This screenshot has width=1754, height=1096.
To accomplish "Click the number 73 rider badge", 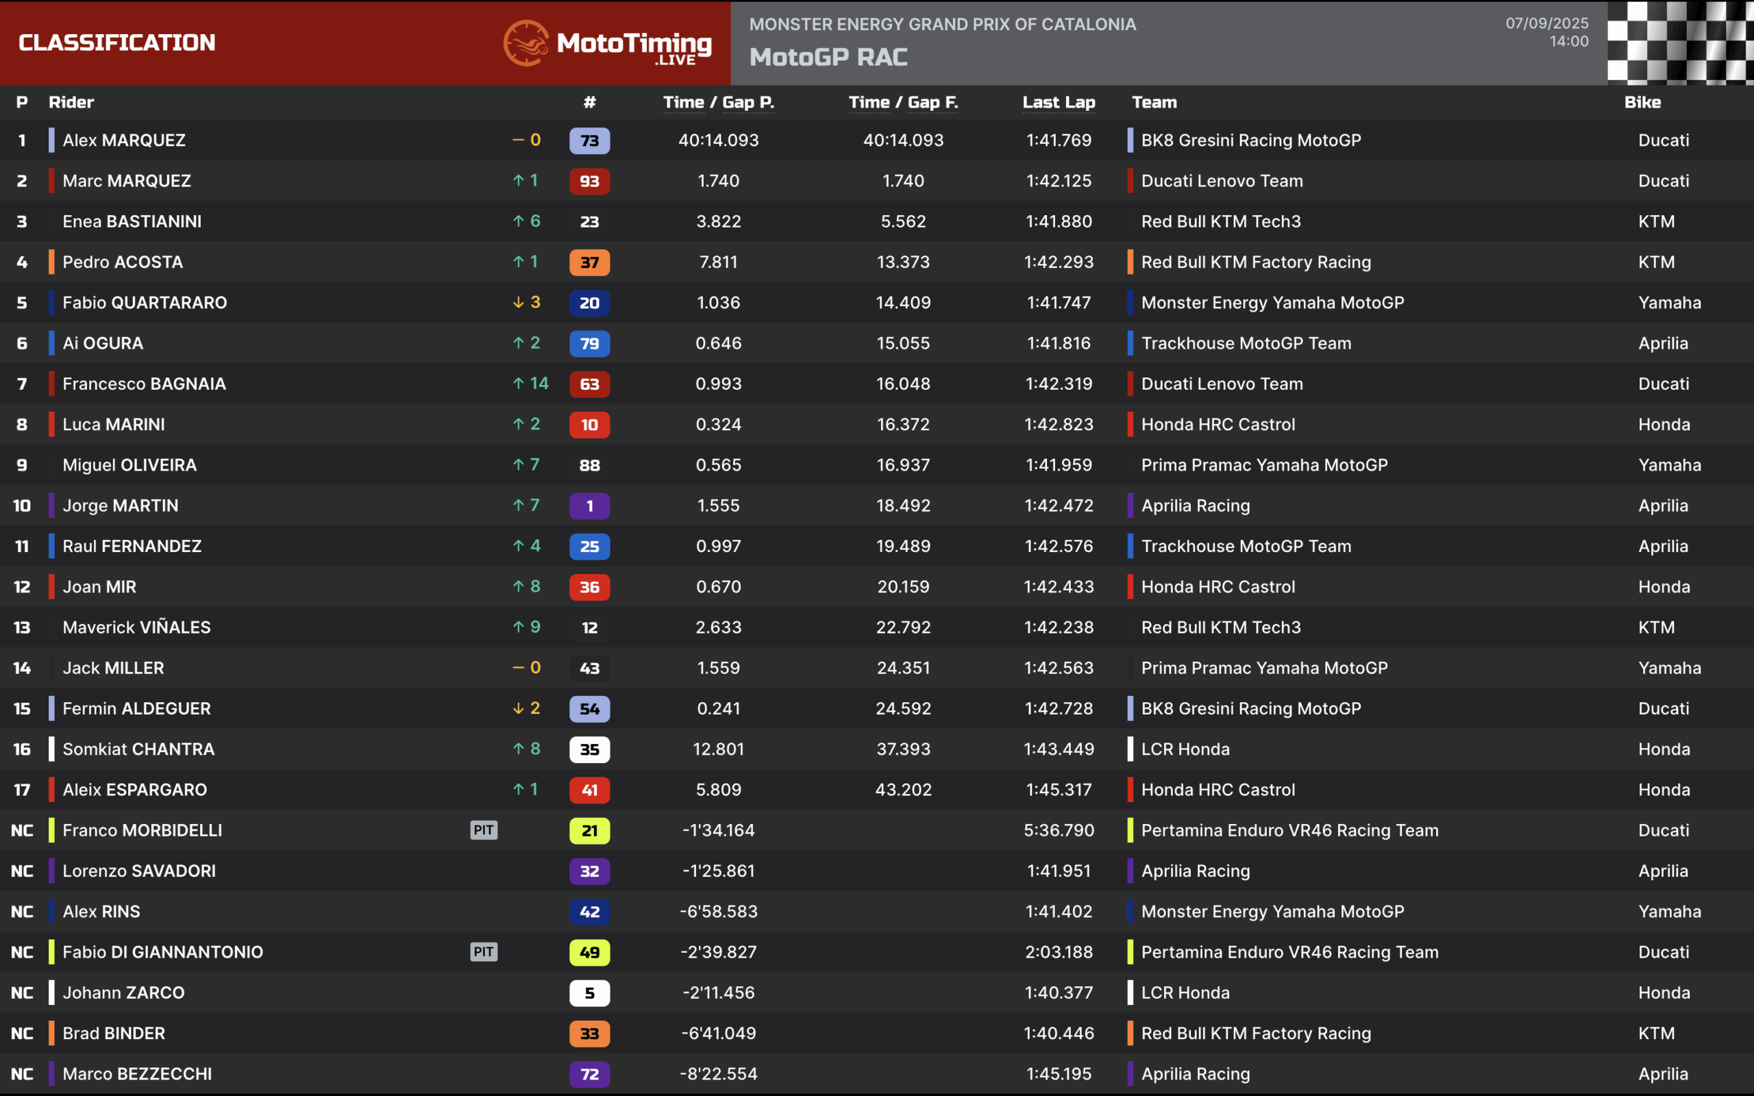I will point(589,140).
